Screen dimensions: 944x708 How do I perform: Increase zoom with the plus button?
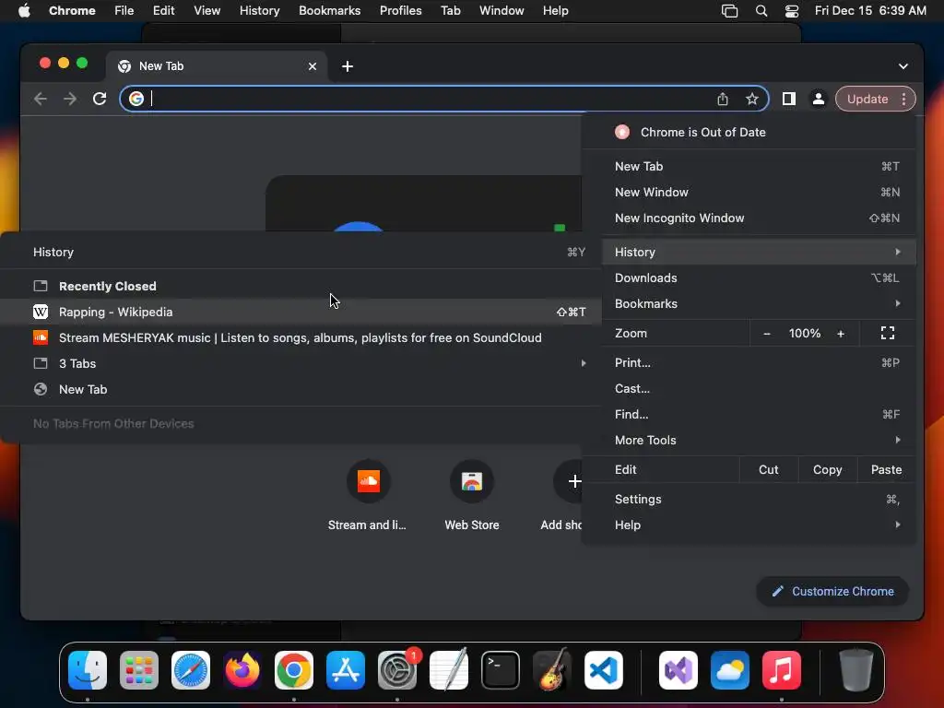841,333
